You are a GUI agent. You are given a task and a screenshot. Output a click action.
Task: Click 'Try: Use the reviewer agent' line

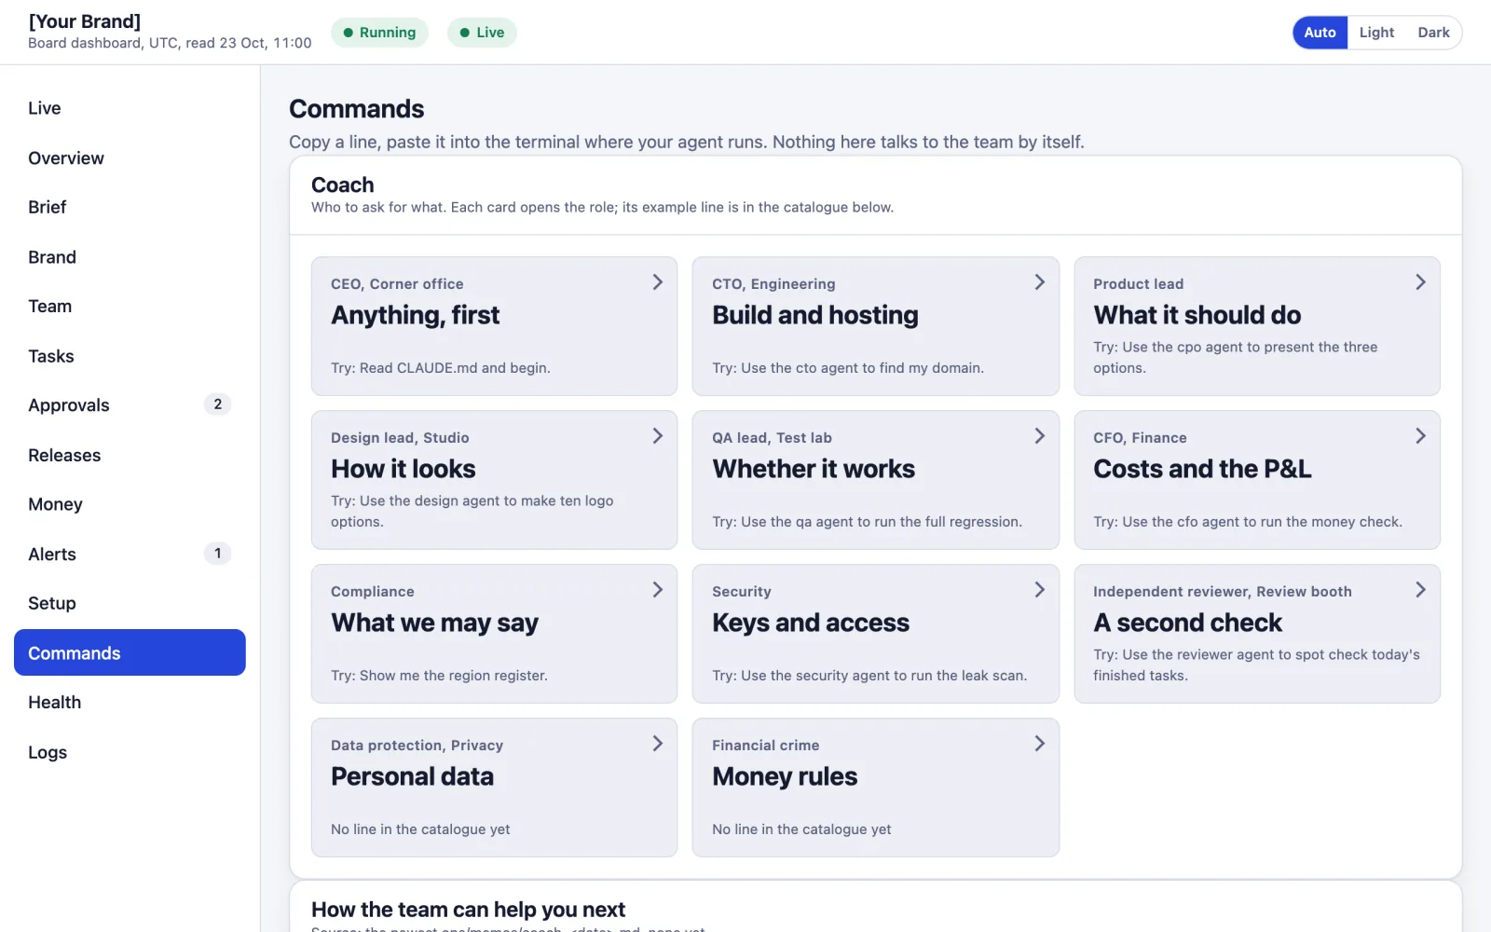(1257, 665)
